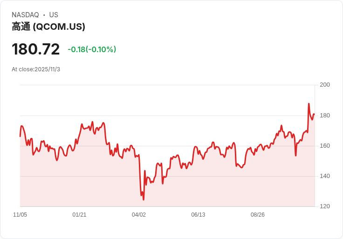Select the US market label

pos(54,15)
